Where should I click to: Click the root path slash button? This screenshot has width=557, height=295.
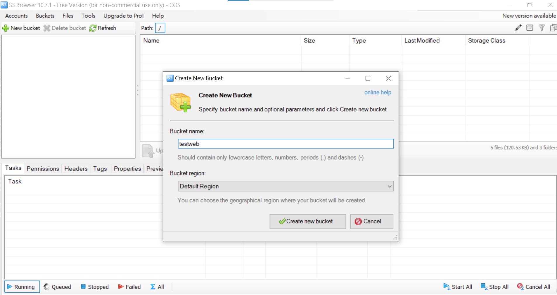point(160,28)
